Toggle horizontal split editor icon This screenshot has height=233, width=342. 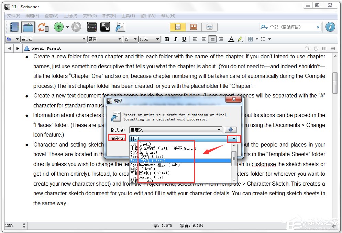333,48
